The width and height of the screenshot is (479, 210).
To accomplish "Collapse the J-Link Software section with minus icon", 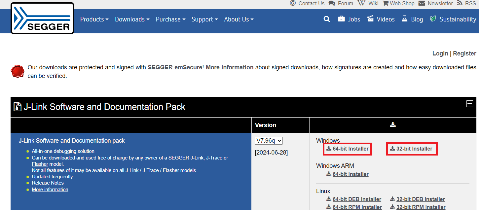I will point(469,104).
